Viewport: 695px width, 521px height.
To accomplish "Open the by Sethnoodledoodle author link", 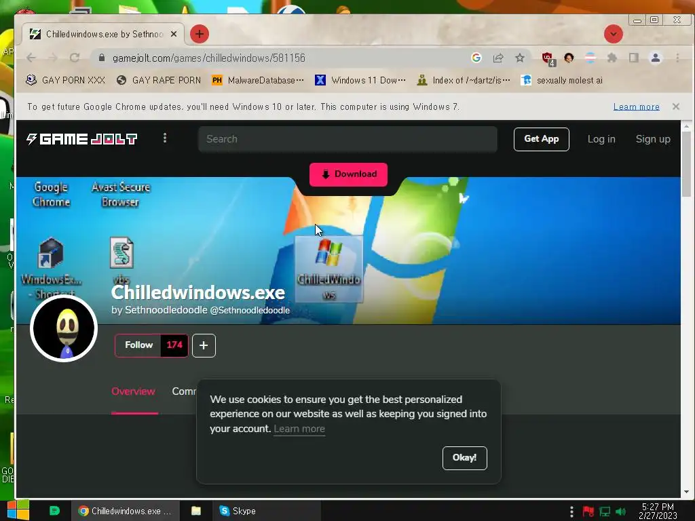I will tap(200, 310).
